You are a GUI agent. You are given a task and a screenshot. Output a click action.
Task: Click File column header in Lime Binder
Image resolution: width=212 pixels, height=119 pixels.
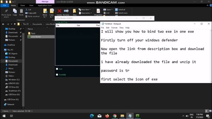click(x=66, y=25)
